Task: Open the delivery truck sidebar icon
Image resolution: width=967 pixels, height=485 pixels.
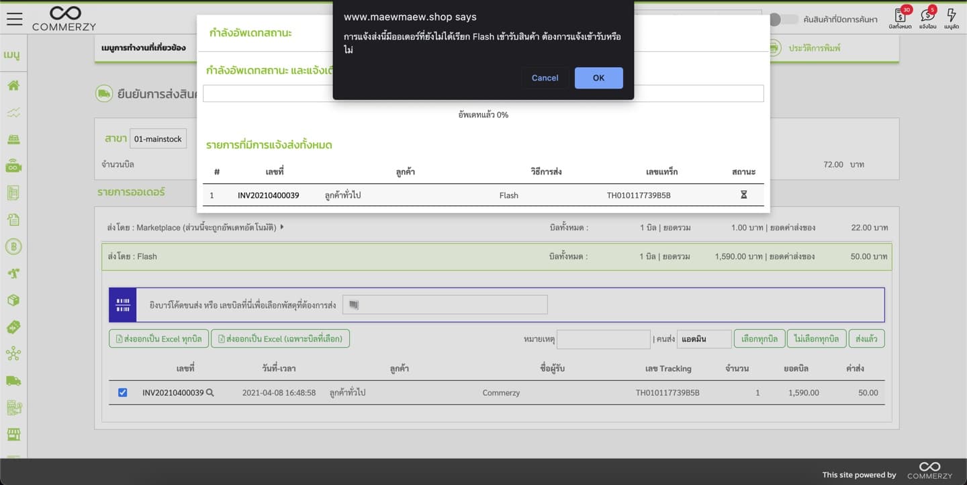Action: coord(13,381)
